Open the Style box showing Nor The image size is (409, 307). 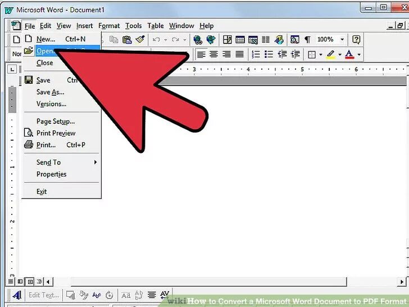click(x=17, y=54)
